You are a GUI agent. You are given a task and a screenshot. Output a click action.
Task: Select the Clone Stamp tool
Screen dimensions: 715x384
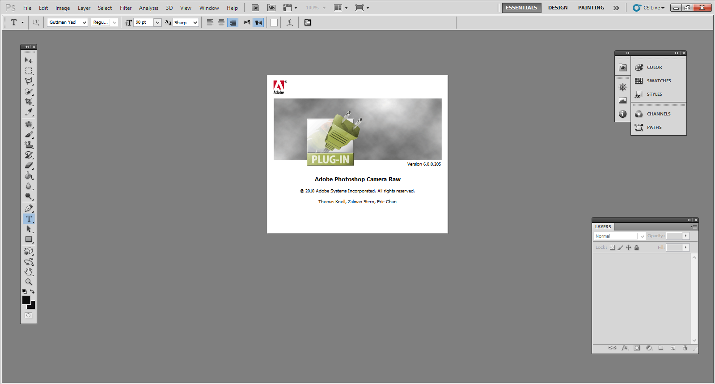29,145
